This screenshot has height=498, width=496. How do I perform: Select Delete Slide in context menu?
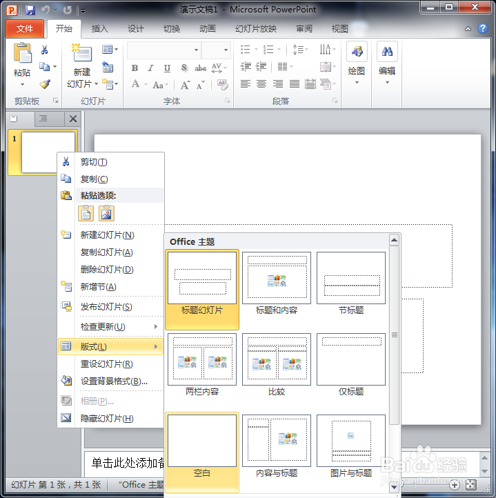pyautogui.click(x=111, y=269)
